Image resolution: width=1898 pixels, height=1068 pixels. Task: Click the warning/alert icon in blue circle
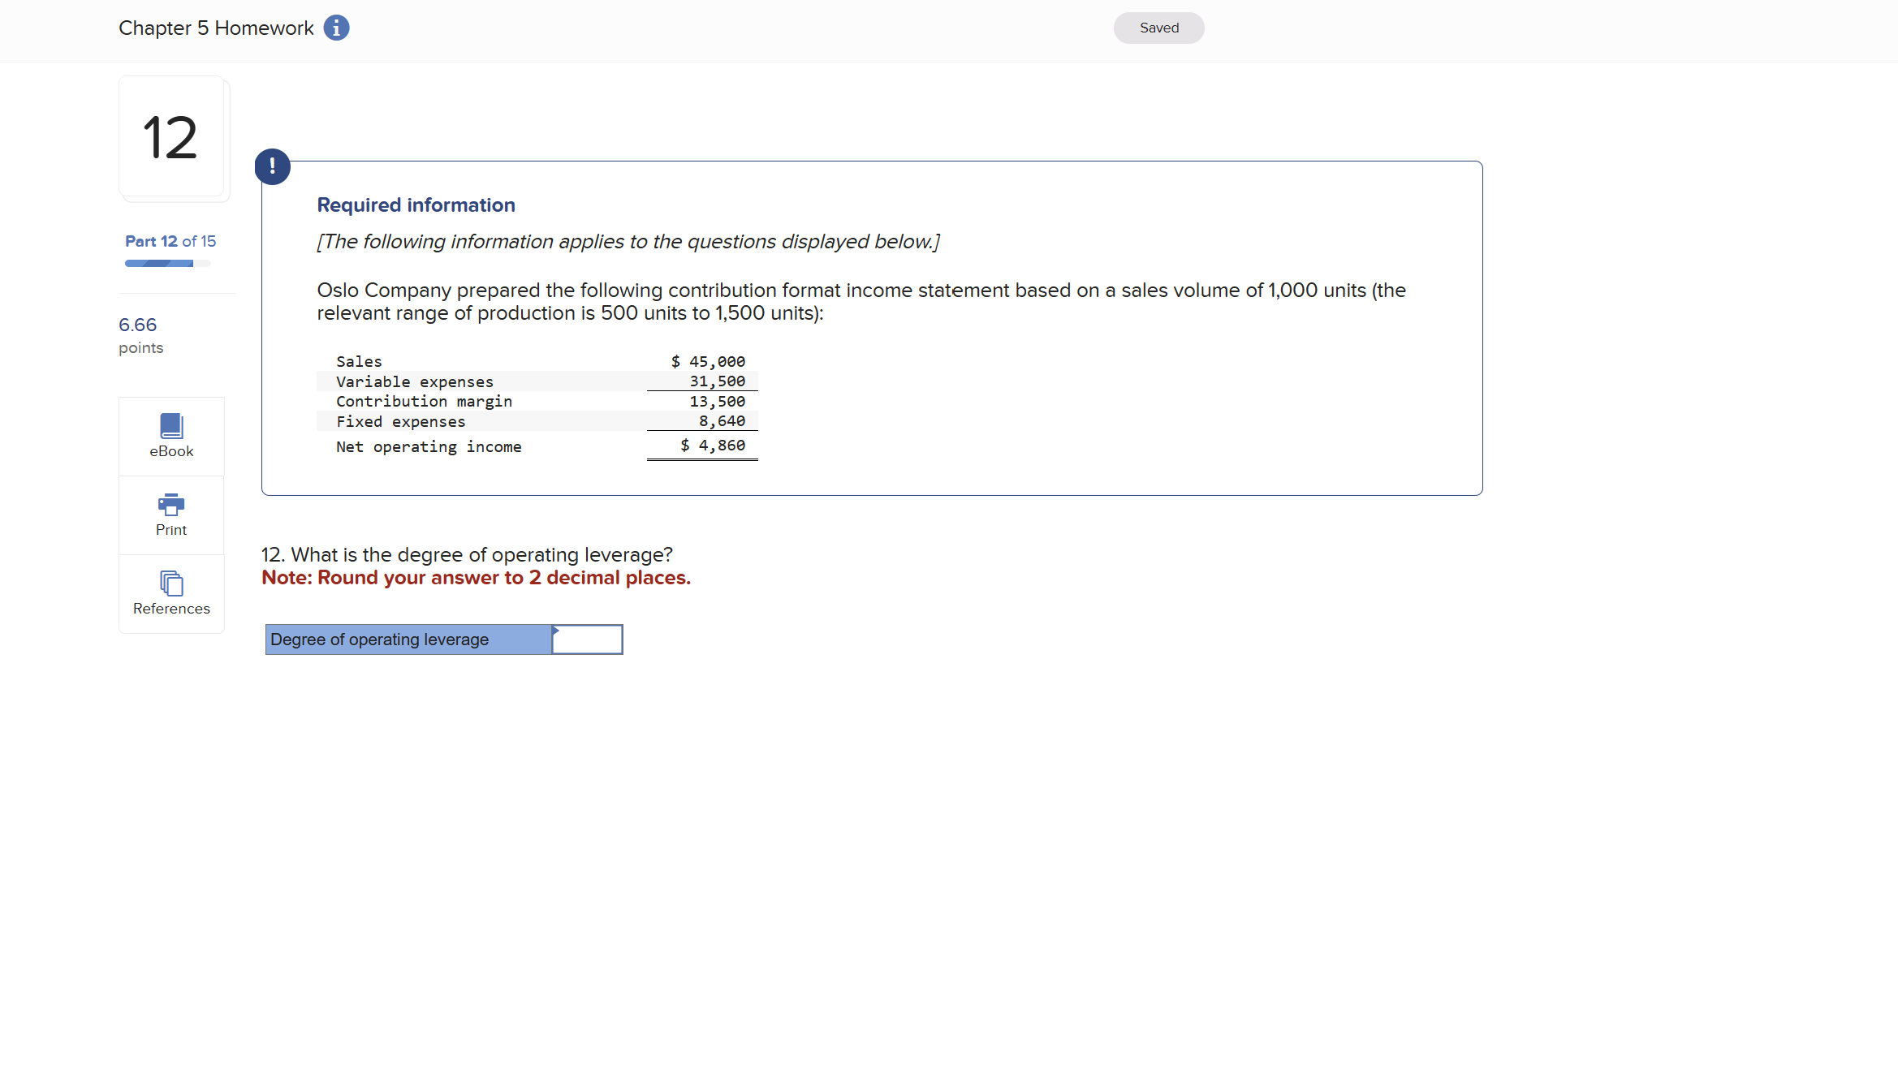coord(273,166)
